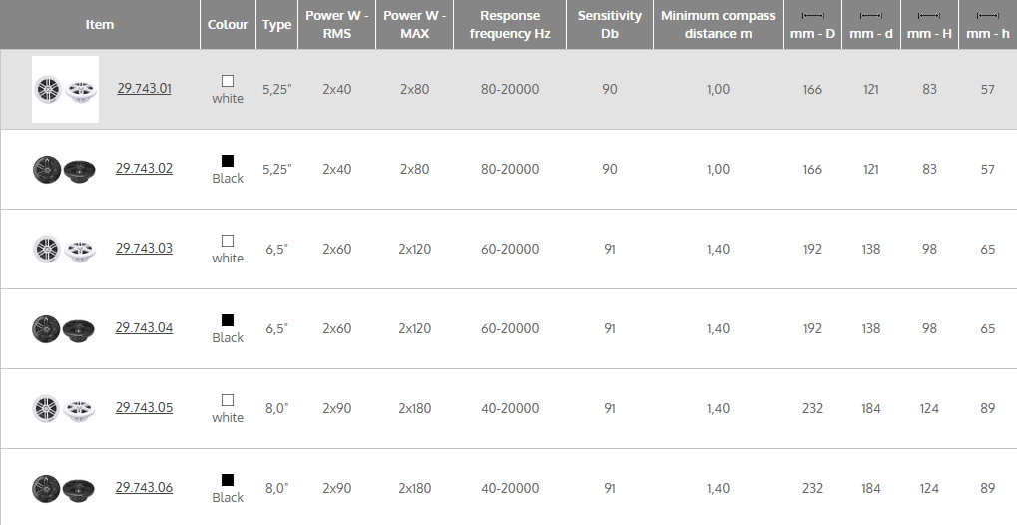Follow the 29.743.03 product link
Viewport: 1017px width, 525px height.
click(x=144, y=248)
